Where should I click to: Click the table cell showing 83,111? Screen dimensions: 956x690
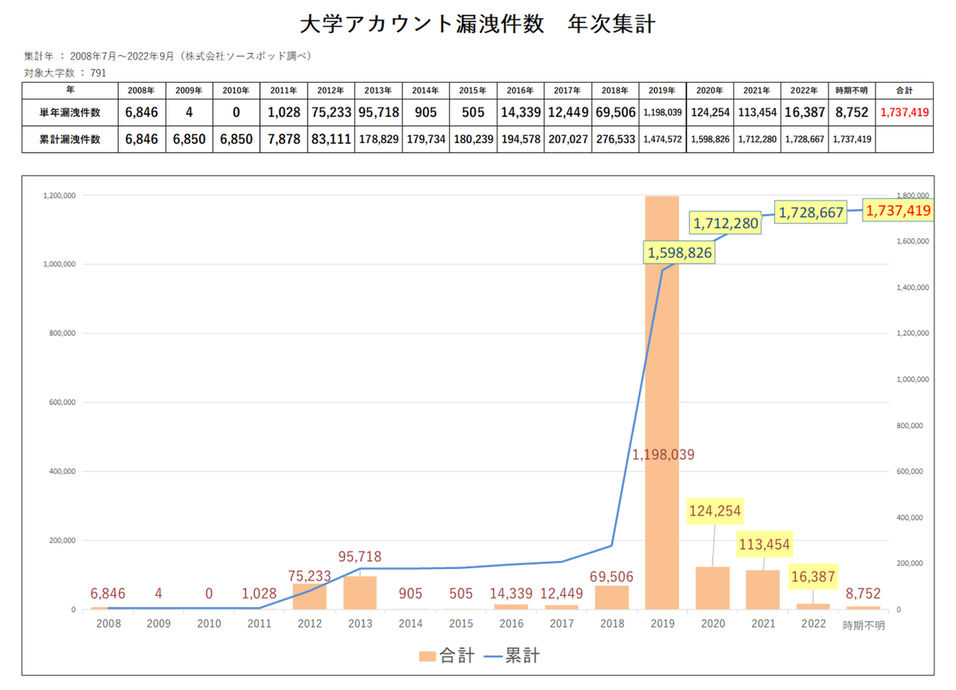point(331,138)
